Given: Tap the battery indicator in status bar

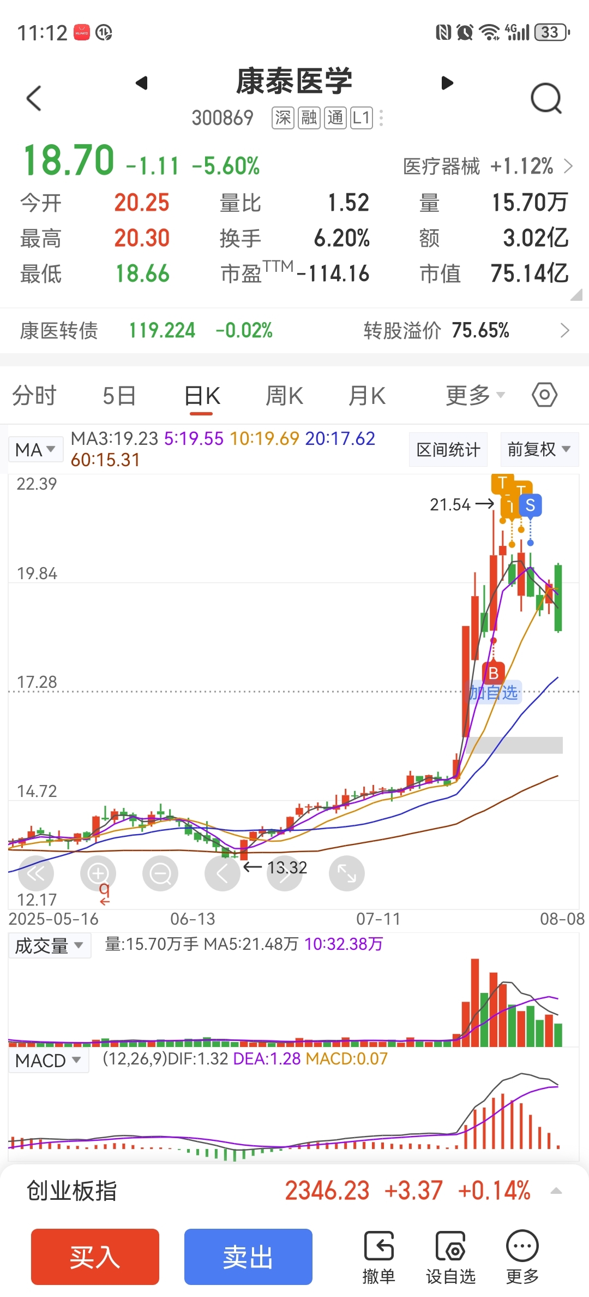Looking at the screenshot, I should coord(553,32).
